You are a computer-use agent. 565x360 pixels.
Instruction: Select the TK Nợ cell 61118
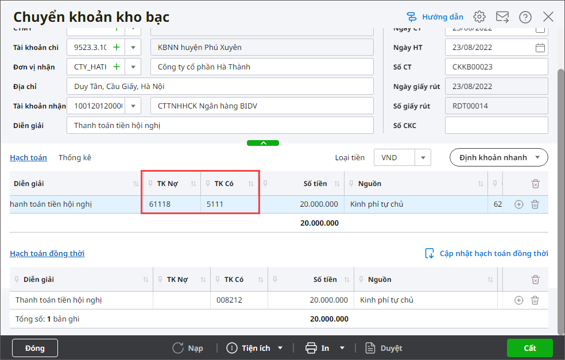[x=172, y=204]
